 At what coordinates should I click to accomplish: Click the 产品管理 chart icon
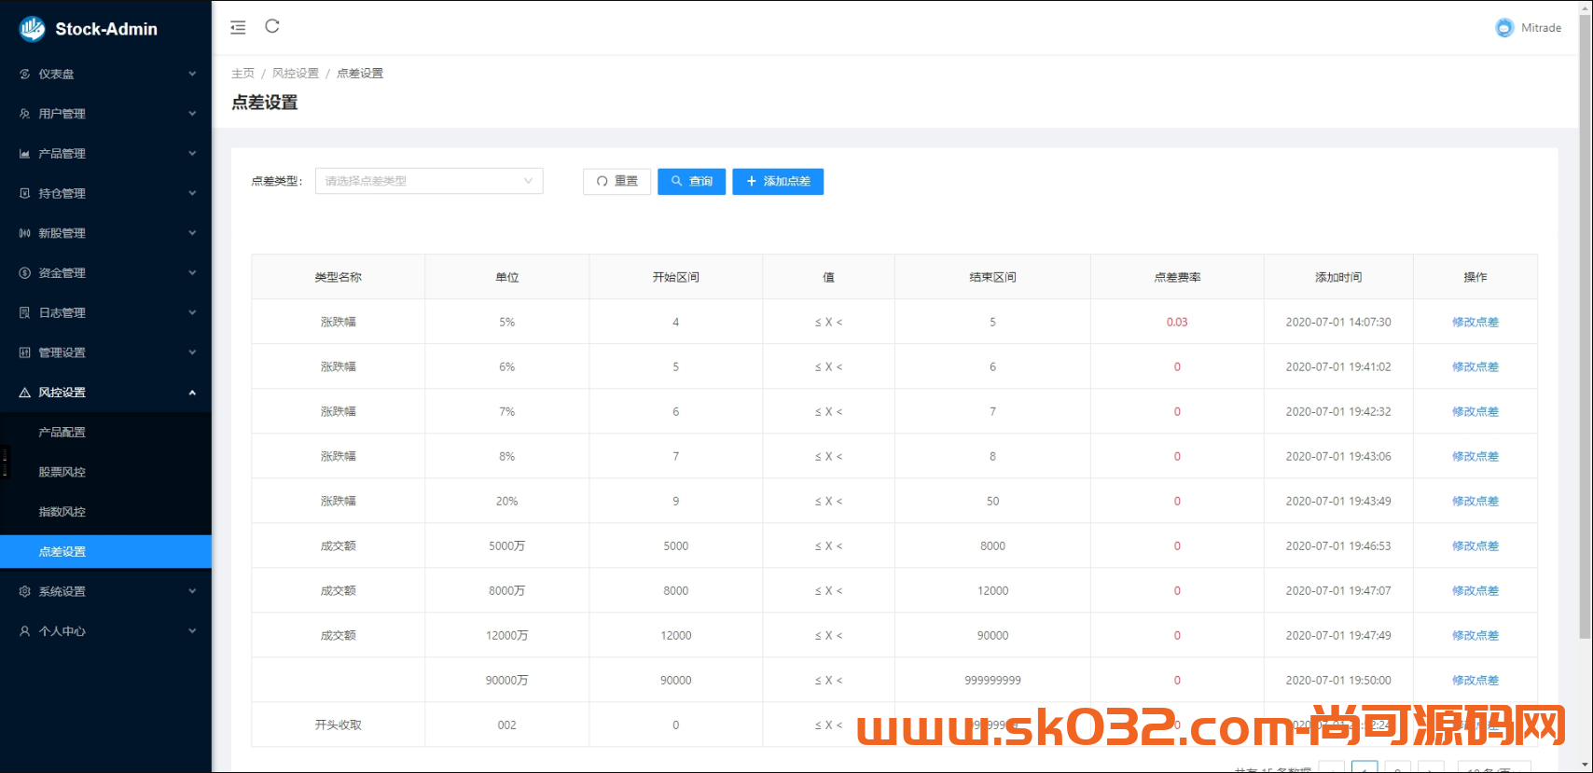coord(24,154)
